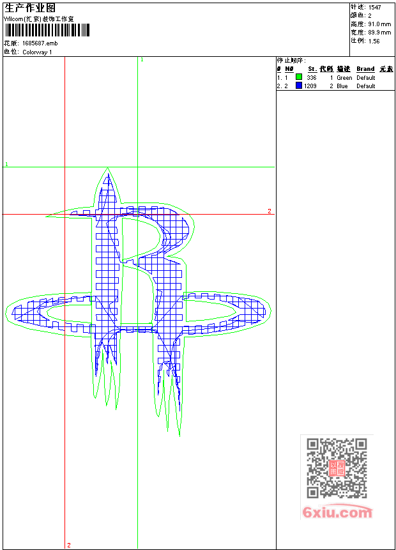Click Default brand in the Blue row
396x550 pixels.
click(366, 86)
